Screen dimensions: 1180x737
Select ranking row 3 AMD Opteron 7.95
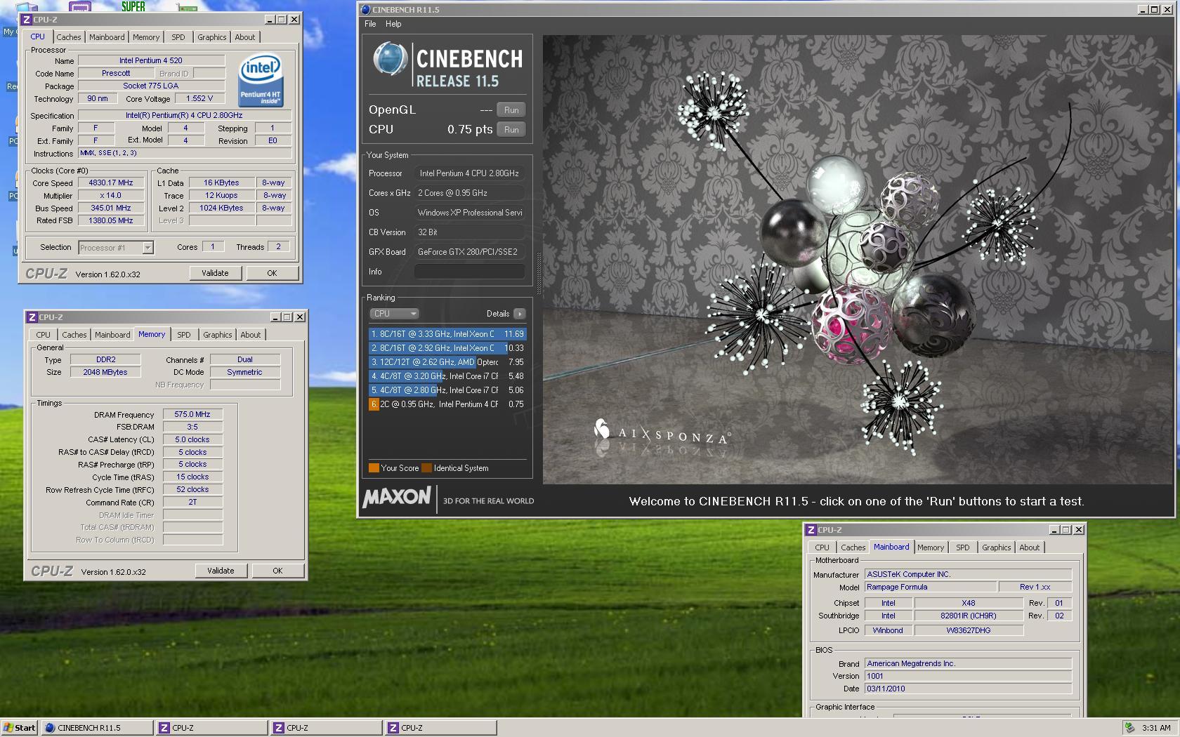[447, 362]
